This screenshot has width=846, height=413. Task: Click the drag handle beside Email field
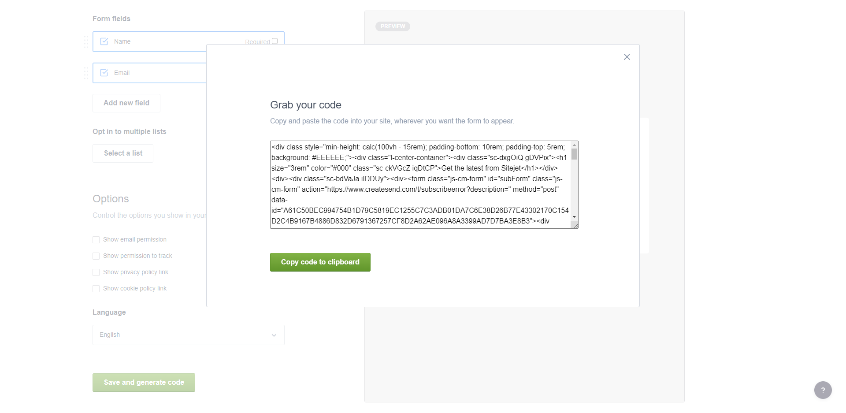click(x=86, y=73)
